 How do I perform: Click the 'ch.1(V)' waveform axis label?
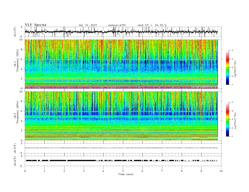point(15,32)
